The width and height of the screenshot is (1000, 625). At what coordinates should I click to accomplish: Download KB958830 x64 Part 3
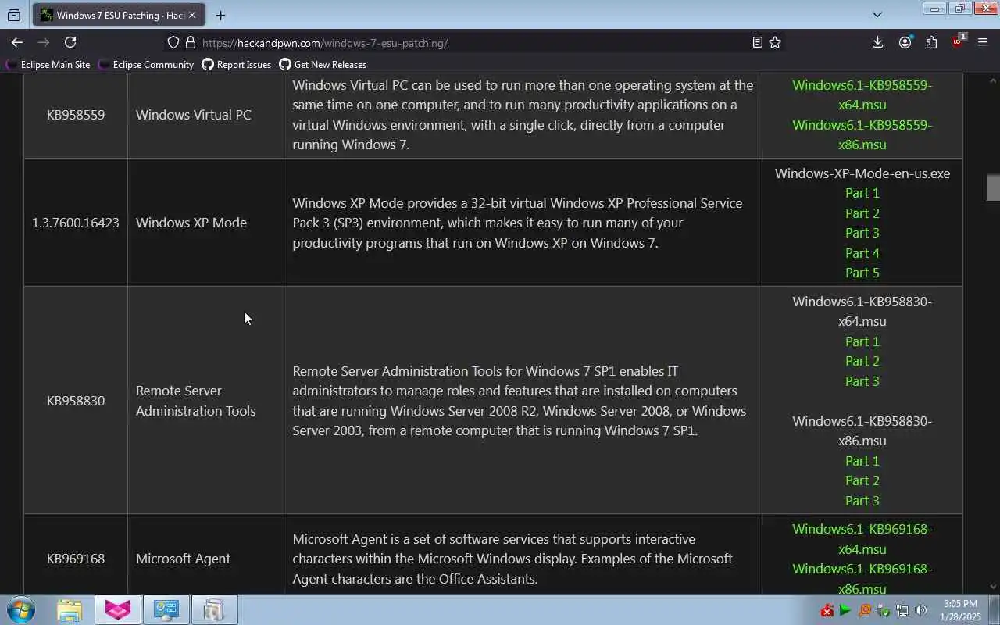(x=862, y=381)
